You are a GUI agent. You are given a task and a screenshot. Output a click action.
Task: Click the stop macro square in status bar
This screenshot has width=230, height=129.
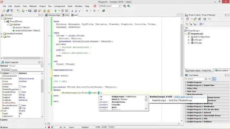tap(52, 127)
